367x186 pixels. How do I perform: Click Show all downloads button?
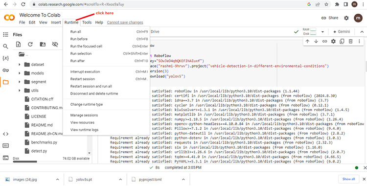348,179
